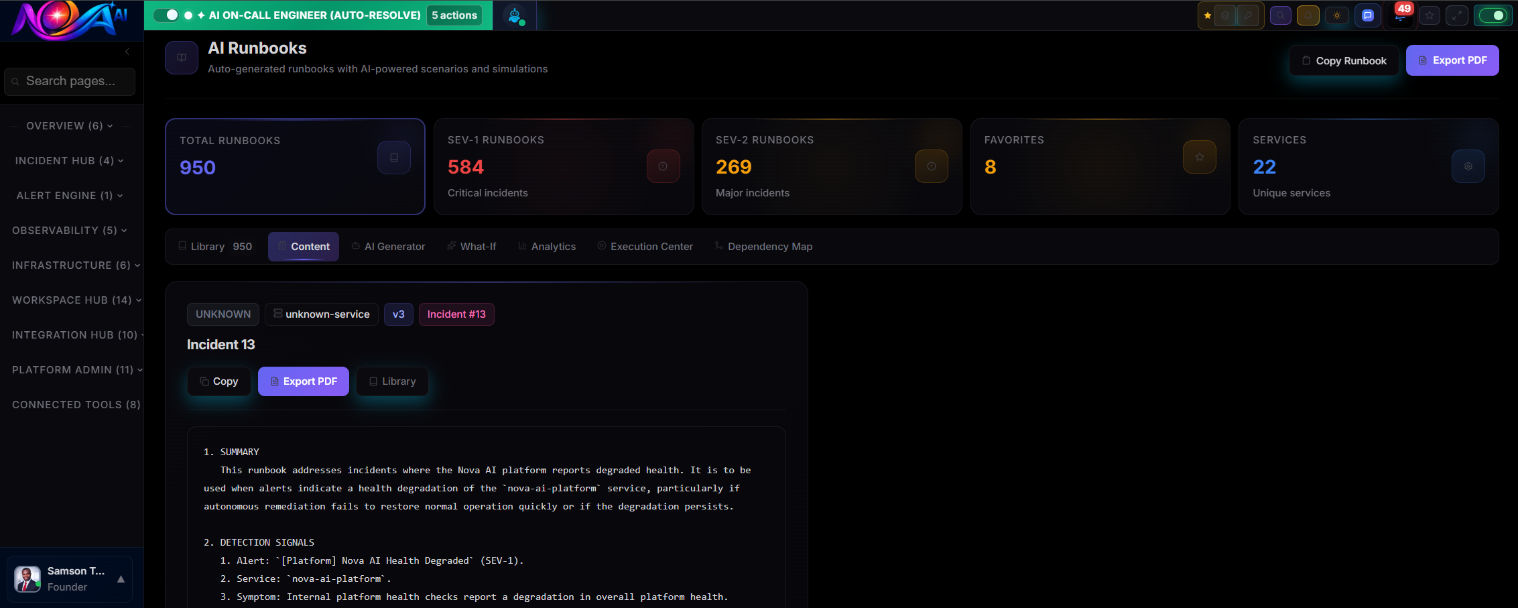
Task: Click Export PDF under Incident 13
Action: click(303, 381)
